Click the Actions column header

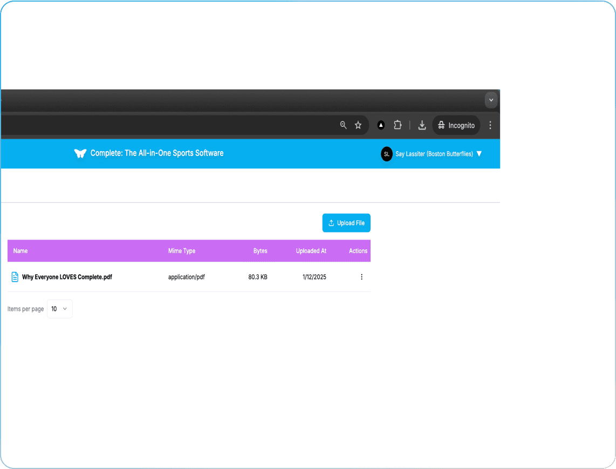point(358,251)
